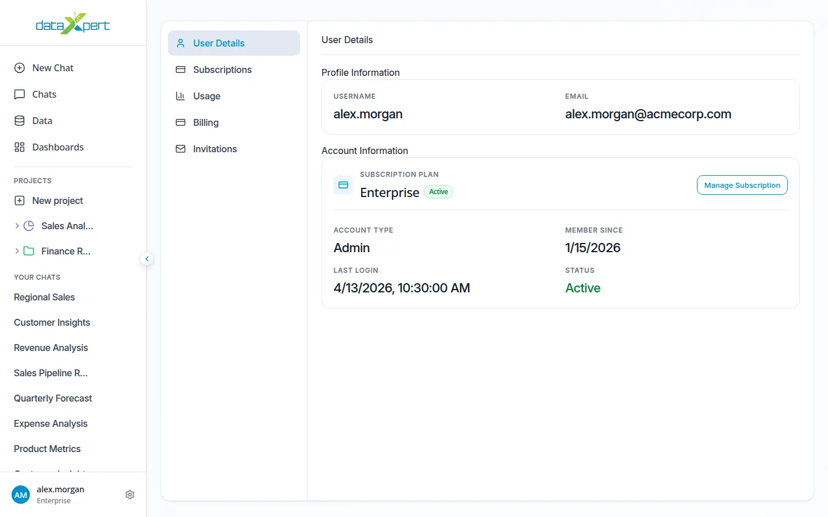Image resolution: width=828 pixels, height=517 pixels.
Task: Expand the Sales Anal... project chevron
Action: tap(17, 226)
